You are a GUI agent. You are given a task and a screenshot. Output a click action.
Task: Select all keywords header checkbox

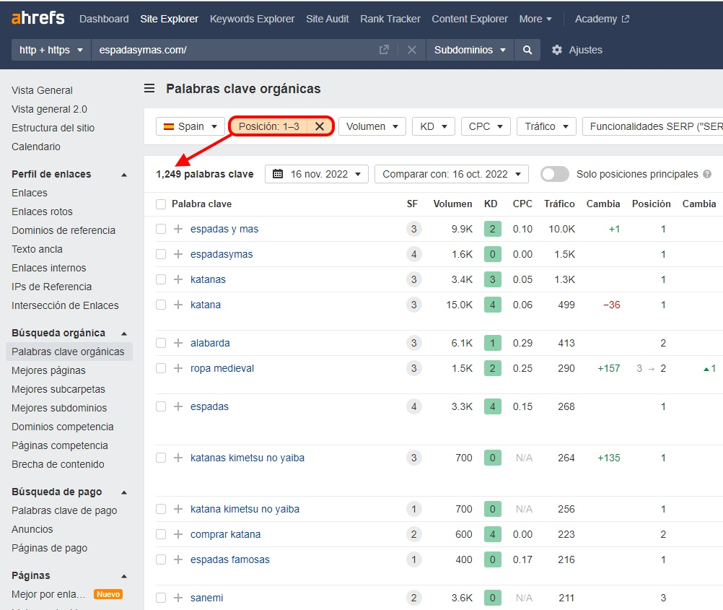(x=161, y=204)
